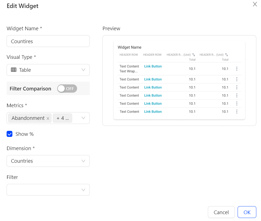Image resolution: width=261 pixels, height=221 pixels.
Task: Click sort arrows on fourth header column
Action: [226, 55]
